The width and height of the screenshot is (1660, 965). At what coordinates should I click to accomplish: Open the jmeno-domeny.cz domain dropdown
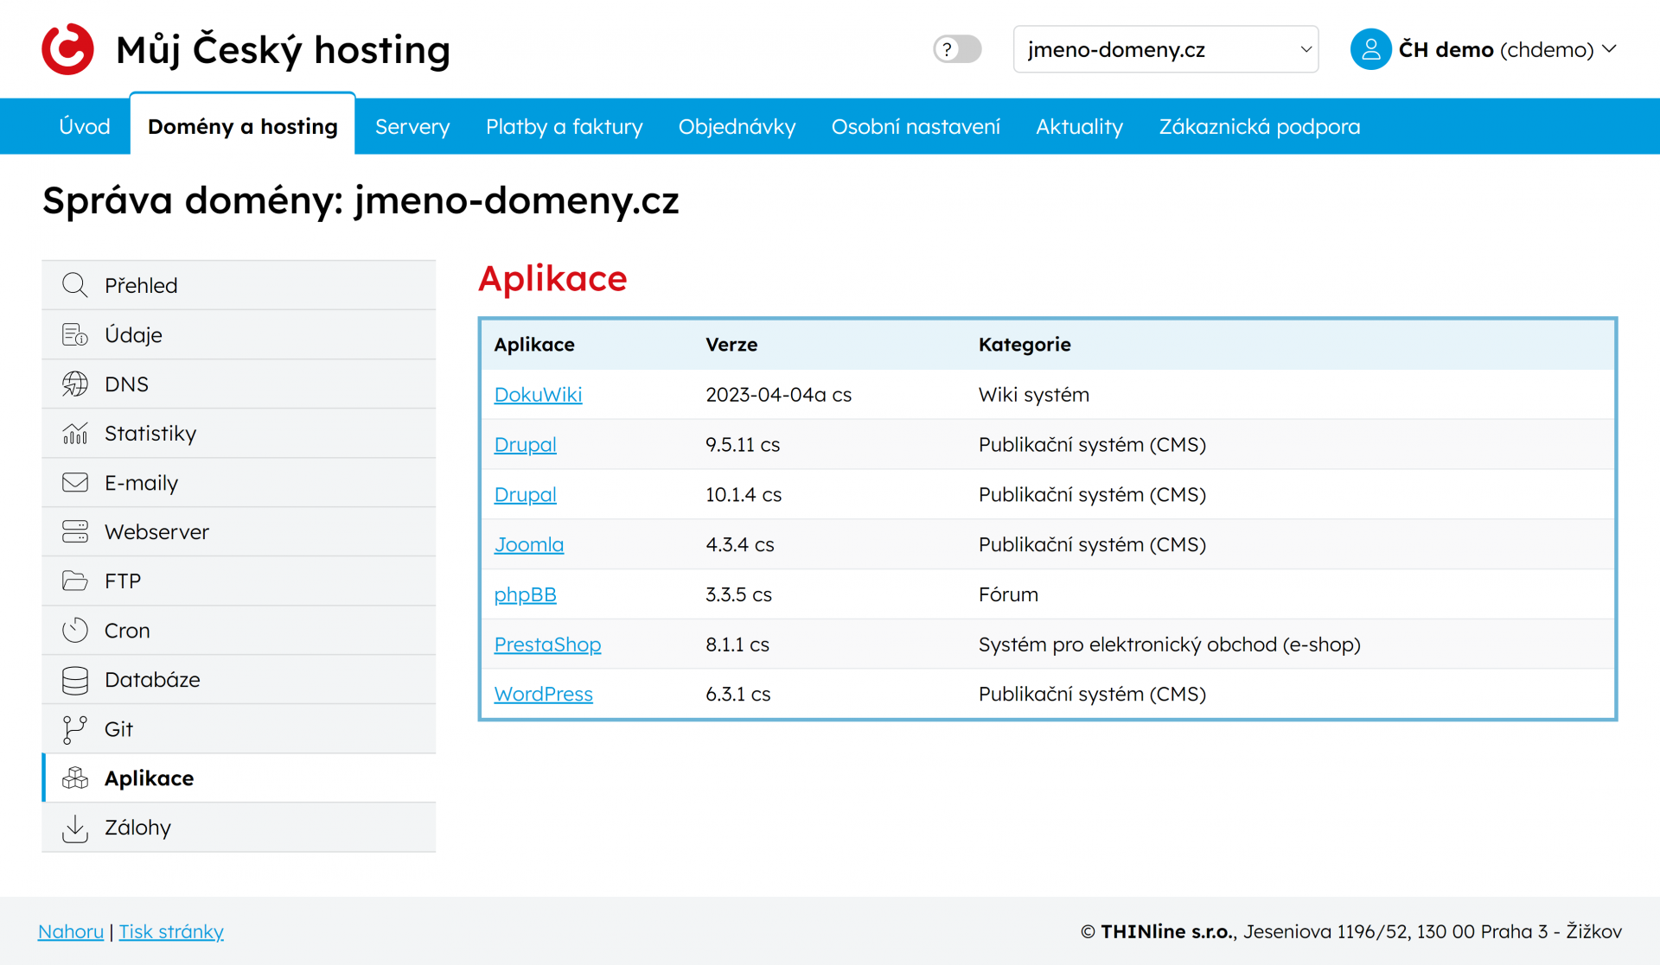point(1165,49)
